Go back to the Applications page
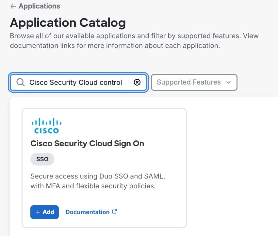Image resolution: width=278 pixels, height=236 pixels. [35, 6]
